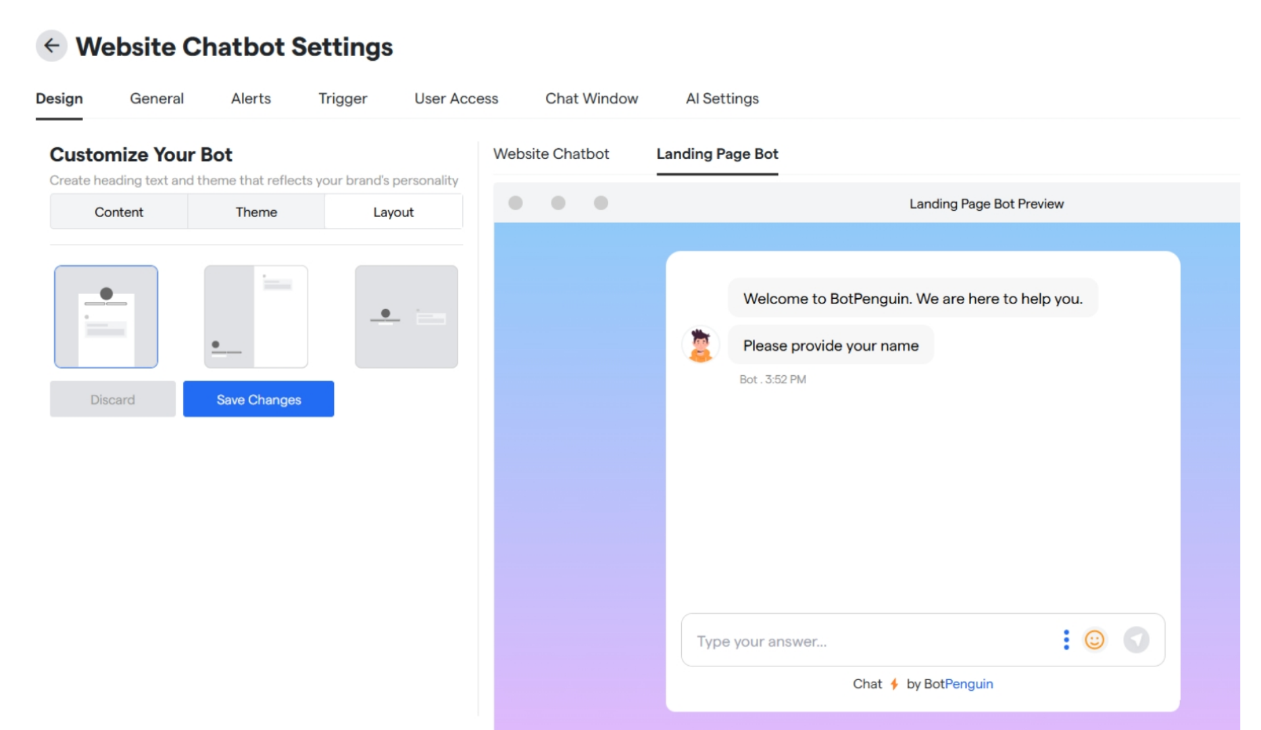Choose the split sidebar layout thumbnail
This screenshot has width=1261, height=730.
[x=256, y=316]
